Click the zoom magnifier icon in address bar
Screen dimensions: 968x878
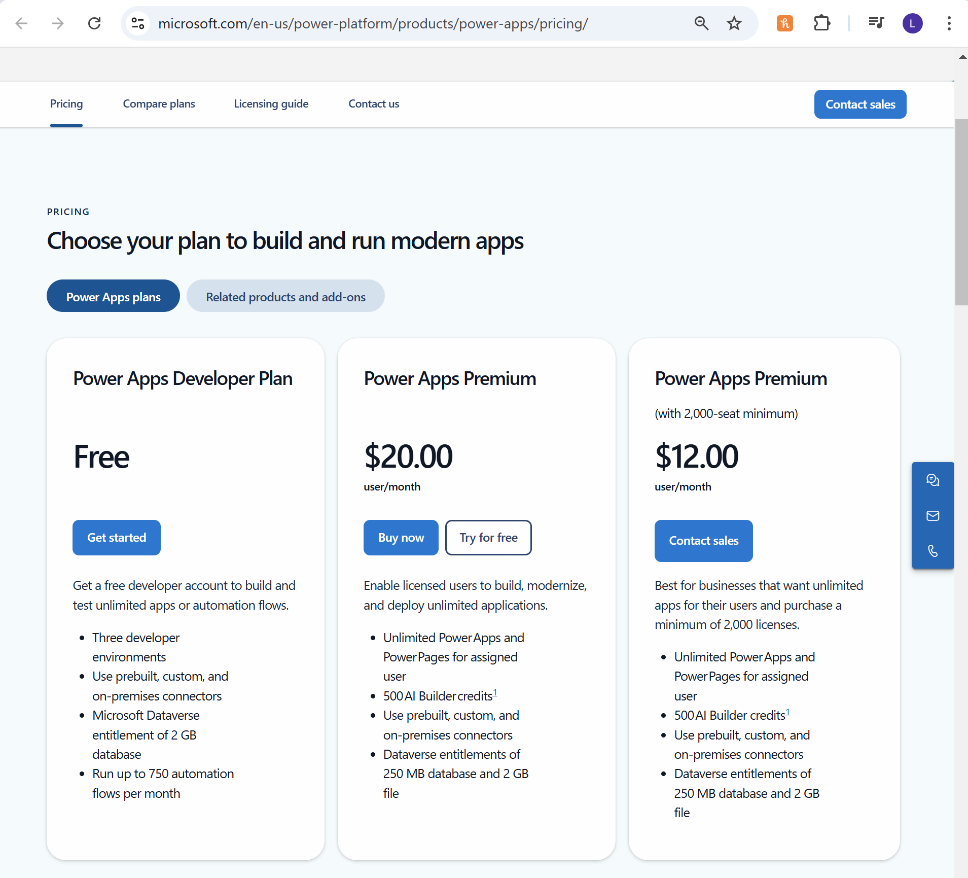click(701, 23)
